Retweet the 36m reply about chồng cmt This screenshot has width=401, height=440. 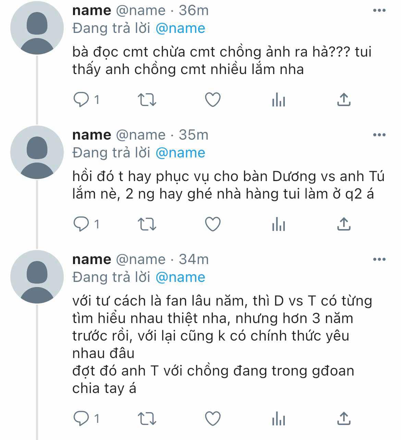(147, 100)
